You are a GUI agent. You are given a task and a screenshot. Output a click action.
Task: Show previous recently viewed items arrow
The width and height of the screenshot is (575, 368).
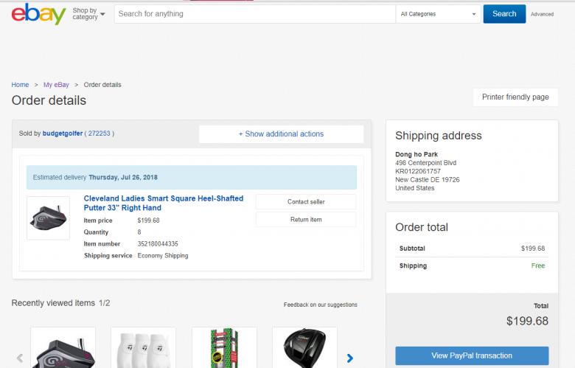pyautogui.click(x=19, y=358)
